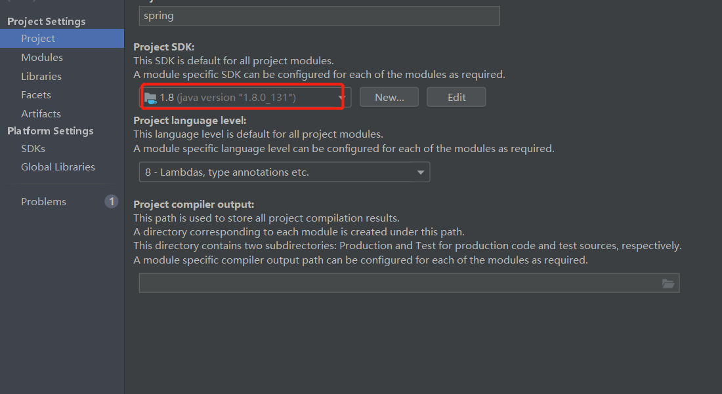Show the Problems list
The width and height of the screenshot is (722, 394).
pos(44,201)
